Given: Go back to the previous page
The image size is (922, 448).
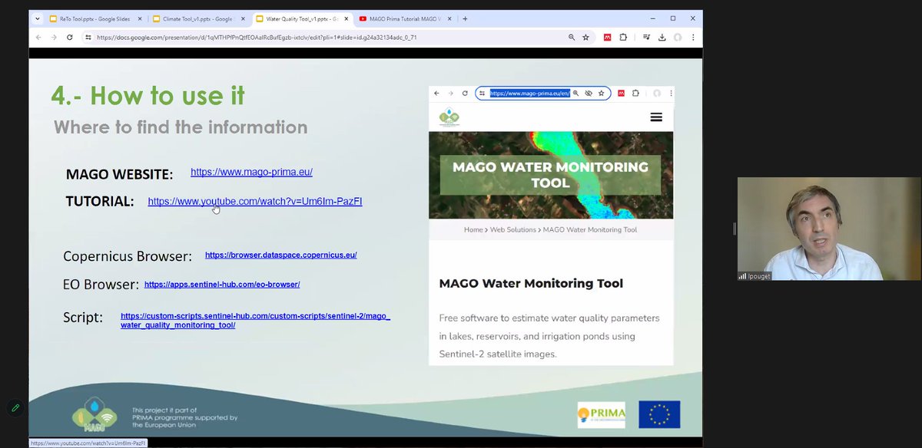Looking at the screenshot, I should [38, 37].
